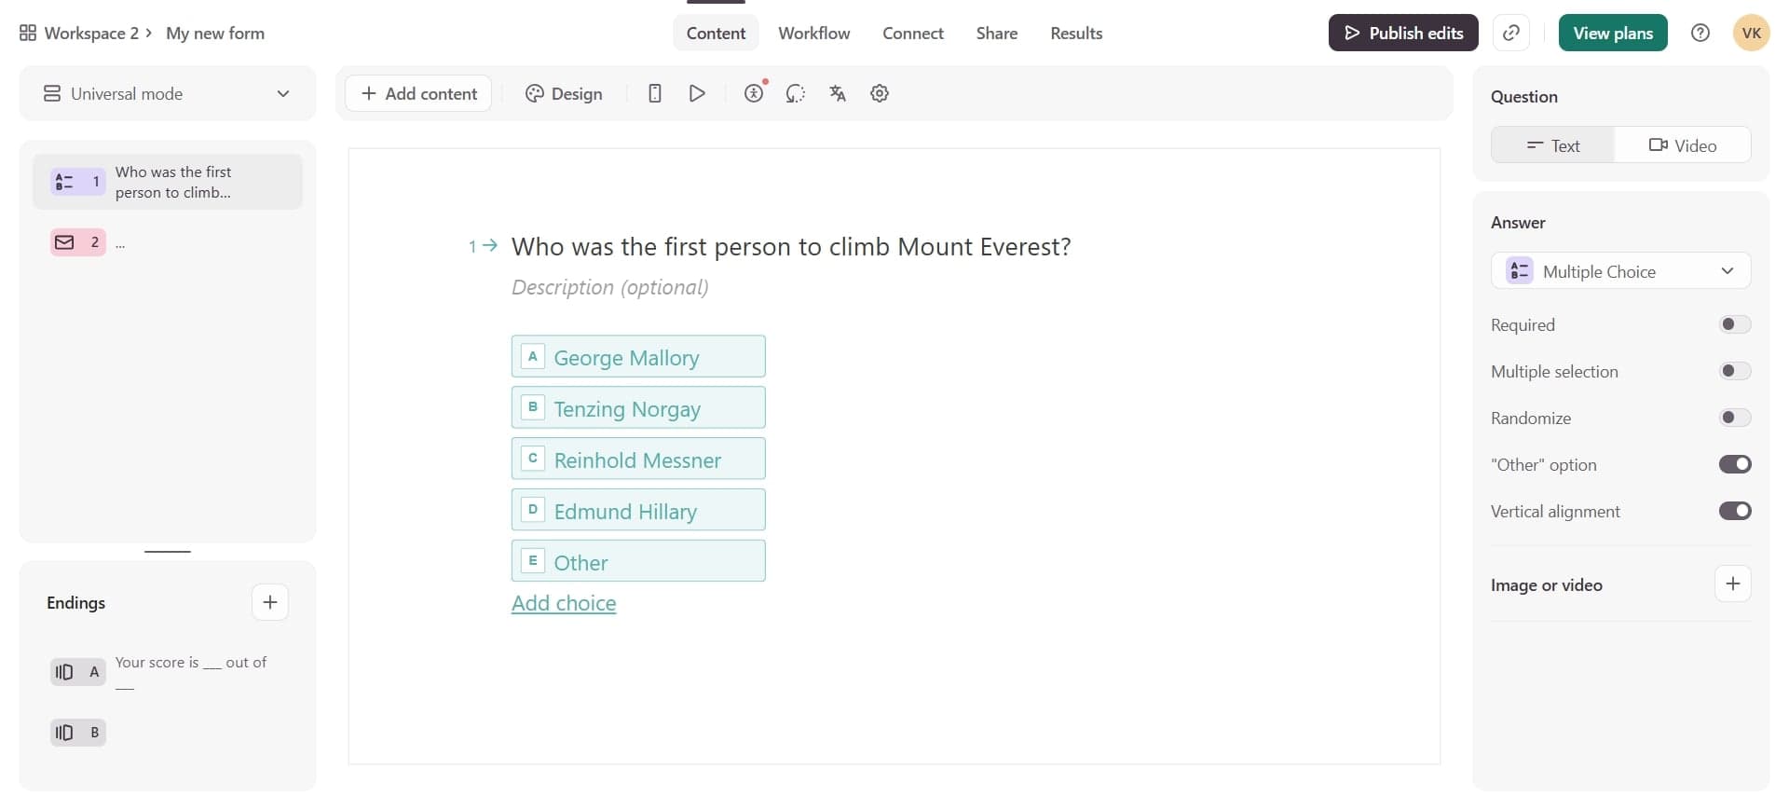Add an image or video with plus
The image size is (1789, 810).
pos(1733,584)
